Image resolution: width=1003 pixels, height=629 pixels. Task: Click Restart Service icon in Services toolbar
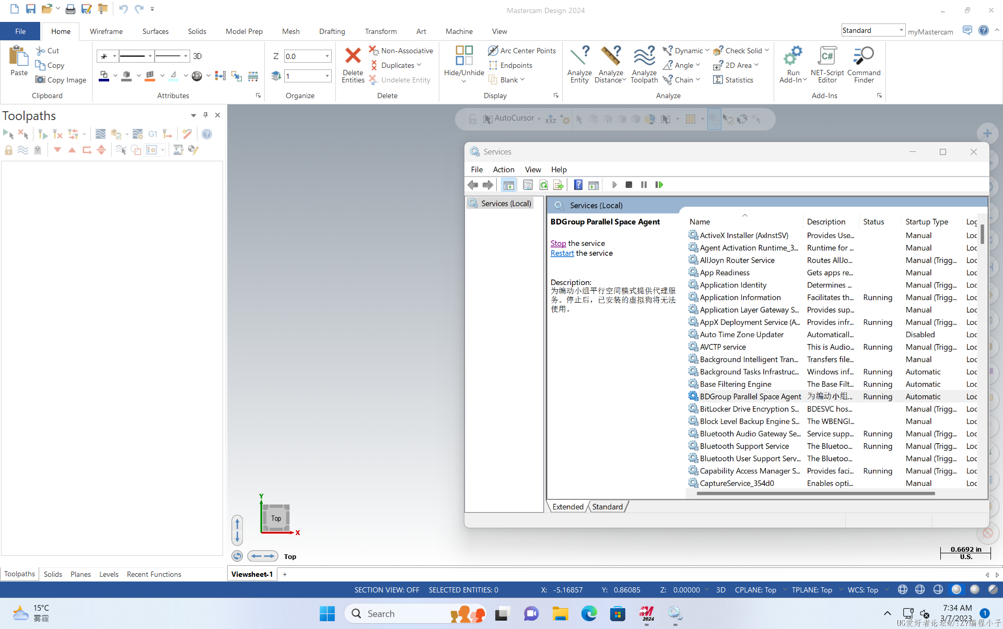click(x=659, y=185)
